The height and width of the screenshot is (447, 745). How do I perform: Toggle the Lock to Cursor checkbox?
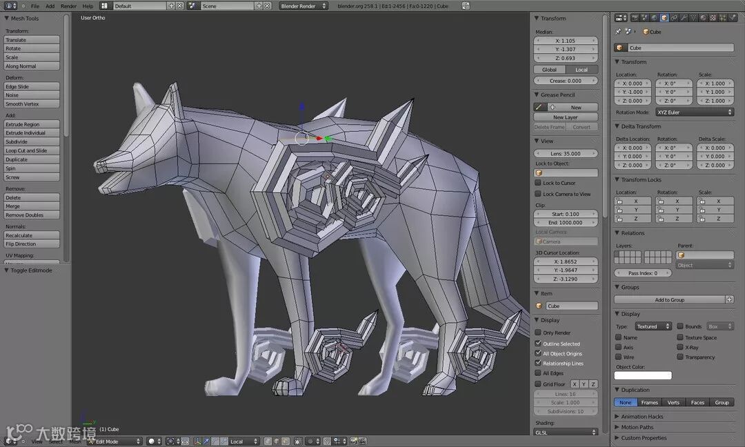pos(538,183)
